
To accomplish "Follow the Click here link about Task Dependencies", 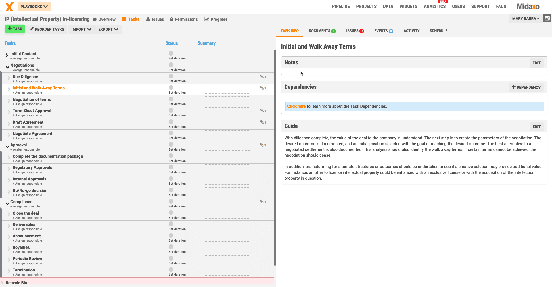I will [296, 106].
